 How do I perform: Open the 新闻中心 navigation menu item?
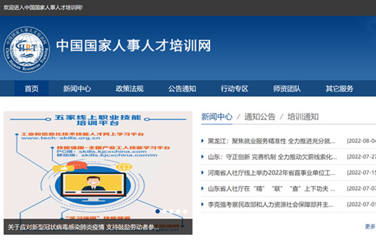tap(77, 89)
